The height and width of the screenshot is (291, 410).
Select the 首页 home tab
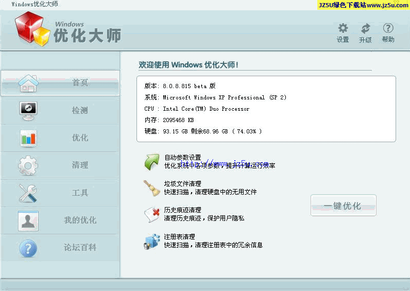click(60, 83)
